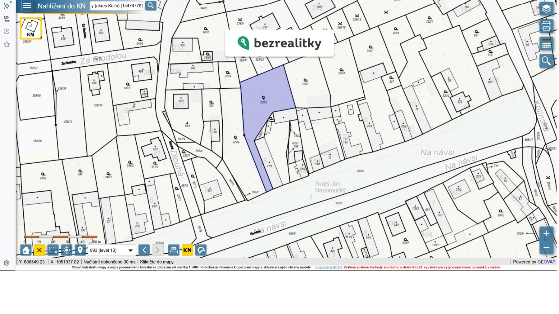This screenshot has width=559, height=314.
Task: Show the map legend with colored stripes
Action: [546, 44]
